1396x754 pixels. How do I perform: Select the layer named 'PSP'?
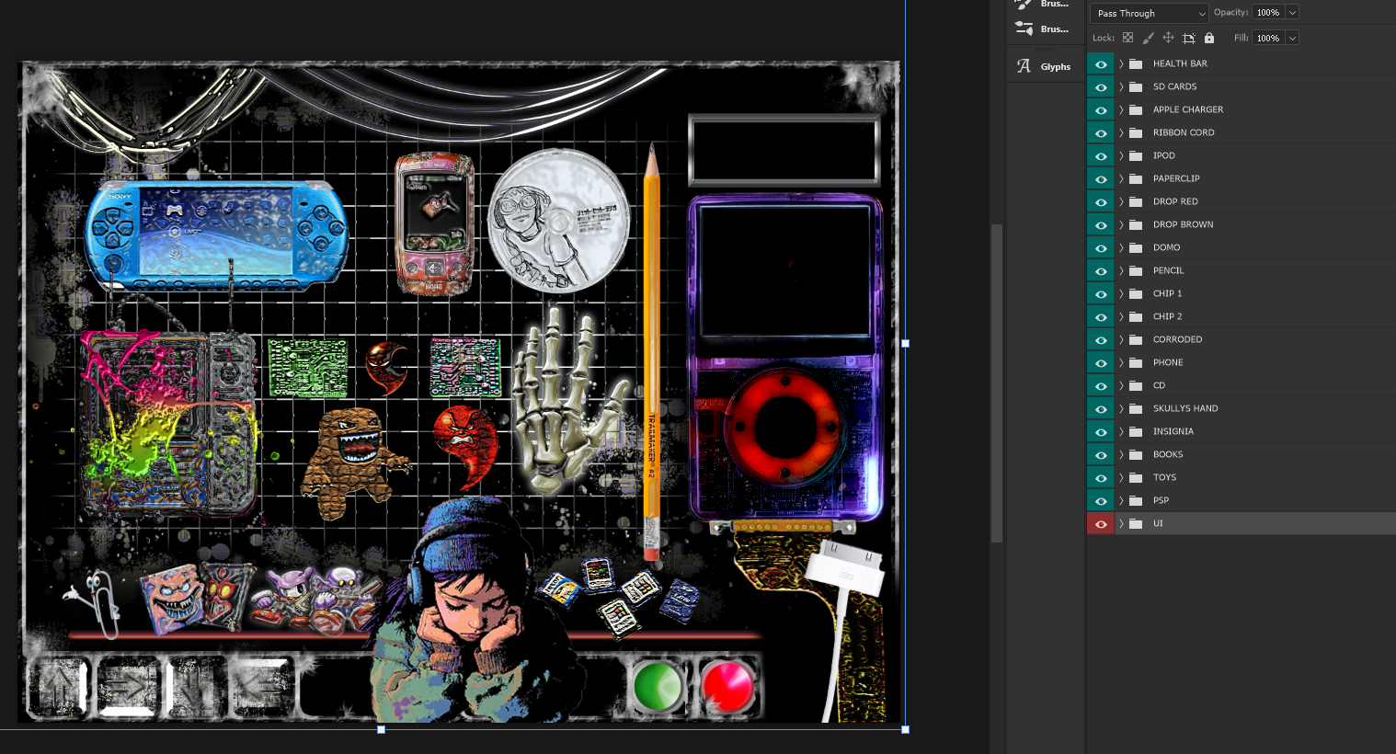[x=1161, y=500]
